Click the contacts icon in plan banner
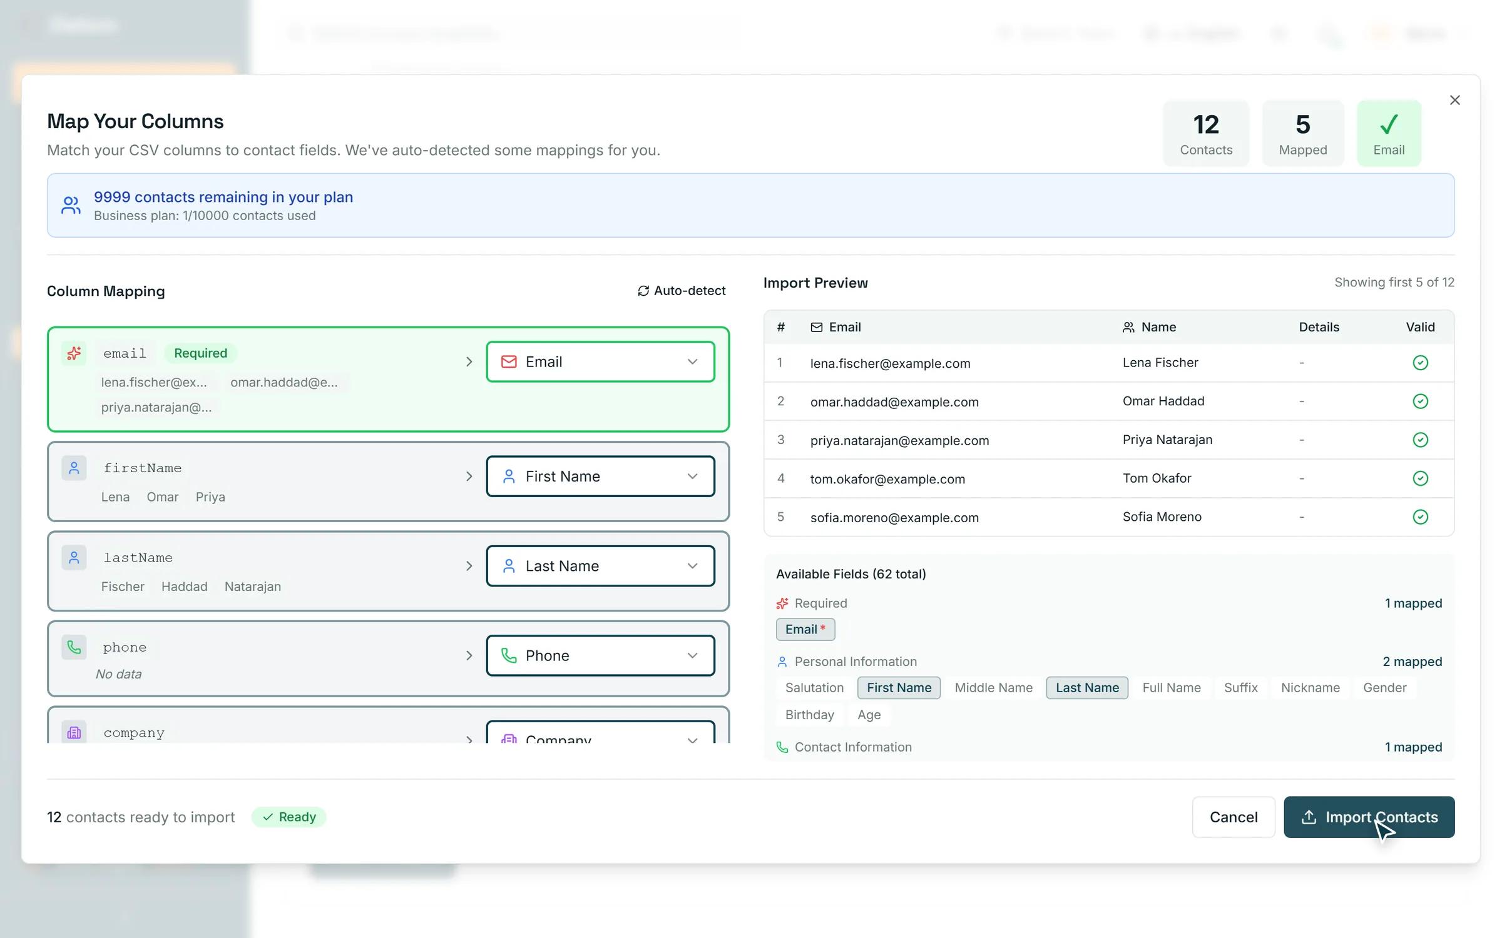This screenshot has width=1502, height=938. (71, 205)
